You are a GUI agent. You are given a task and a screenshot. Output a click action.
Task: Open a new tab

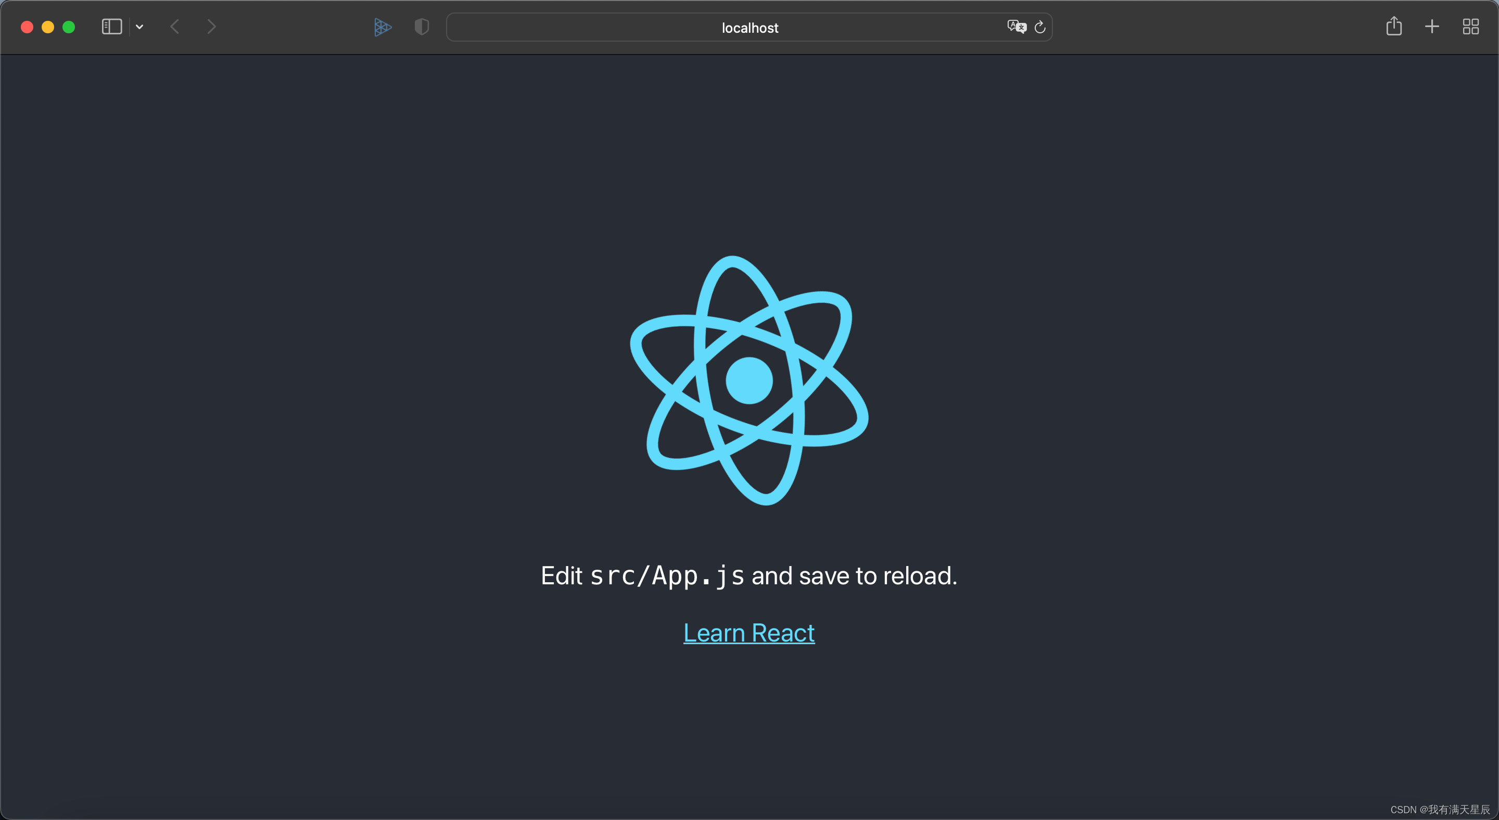(1432, 27)
